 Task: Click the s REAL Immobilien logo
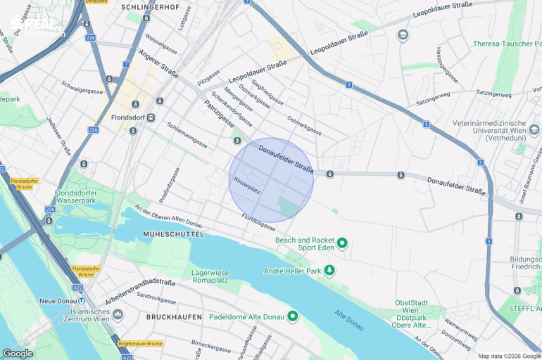tap(37, 26)
